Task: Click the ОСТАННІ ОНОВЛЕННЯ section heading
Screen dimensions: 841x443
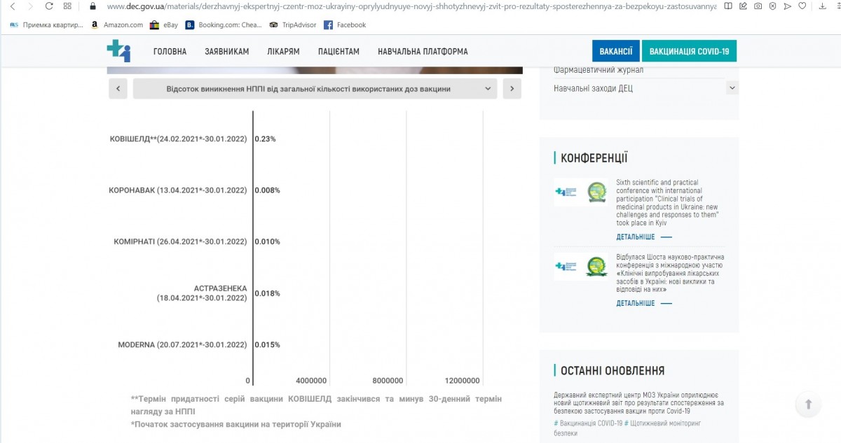Action: [613, 371]
